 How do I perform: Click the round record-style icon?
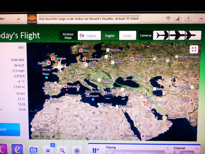click(77, 151)
